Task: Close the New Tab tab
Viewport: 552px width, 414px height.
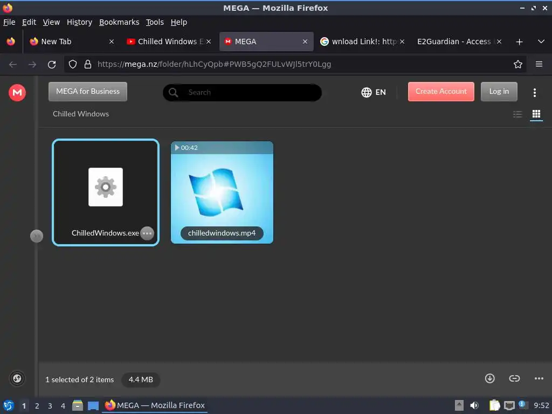Action: [x=111, y=42]
